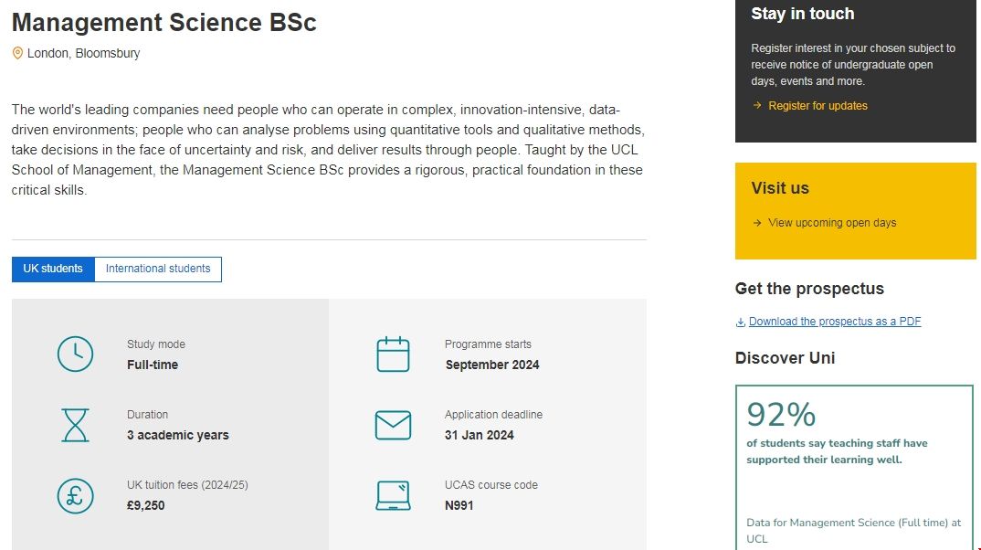Click the arrow before View upcoming open days
The width and height of the screenshot is (981, 550).
[756, 223]
